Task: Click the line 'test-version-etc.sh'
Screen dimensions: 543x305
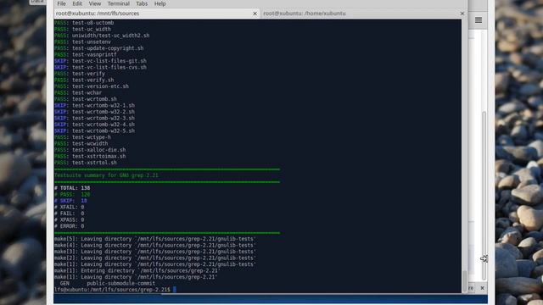Action: coord(92,86)
